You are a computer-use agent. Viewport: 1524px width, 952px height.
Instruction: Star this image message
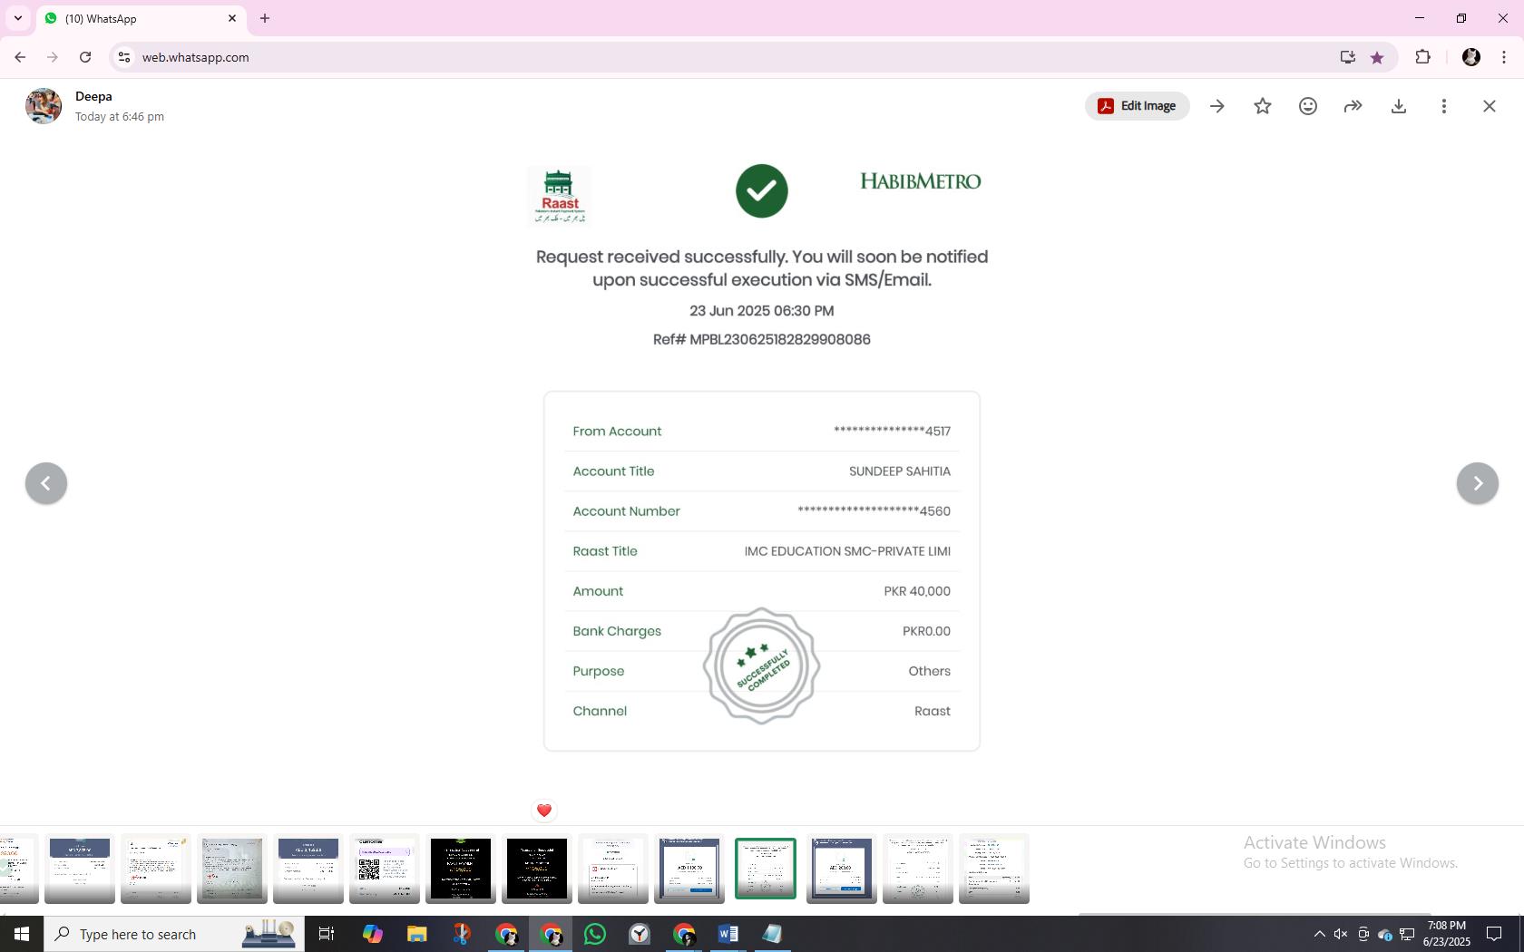pyautogui.click(x=1263, y=106)
